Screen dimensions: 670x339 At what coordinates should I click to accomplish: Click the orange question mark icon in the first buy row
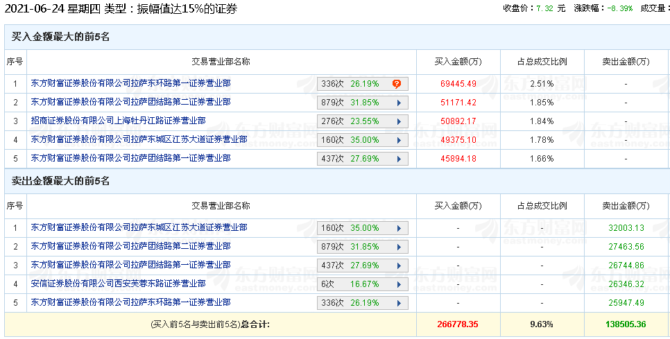[x=397, y=84]
